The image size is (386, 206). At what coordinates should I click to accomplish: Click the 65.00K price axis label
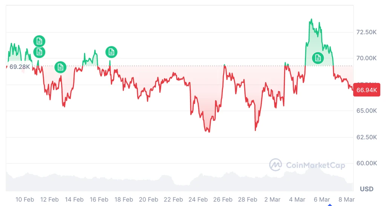[x=366, y=111]
